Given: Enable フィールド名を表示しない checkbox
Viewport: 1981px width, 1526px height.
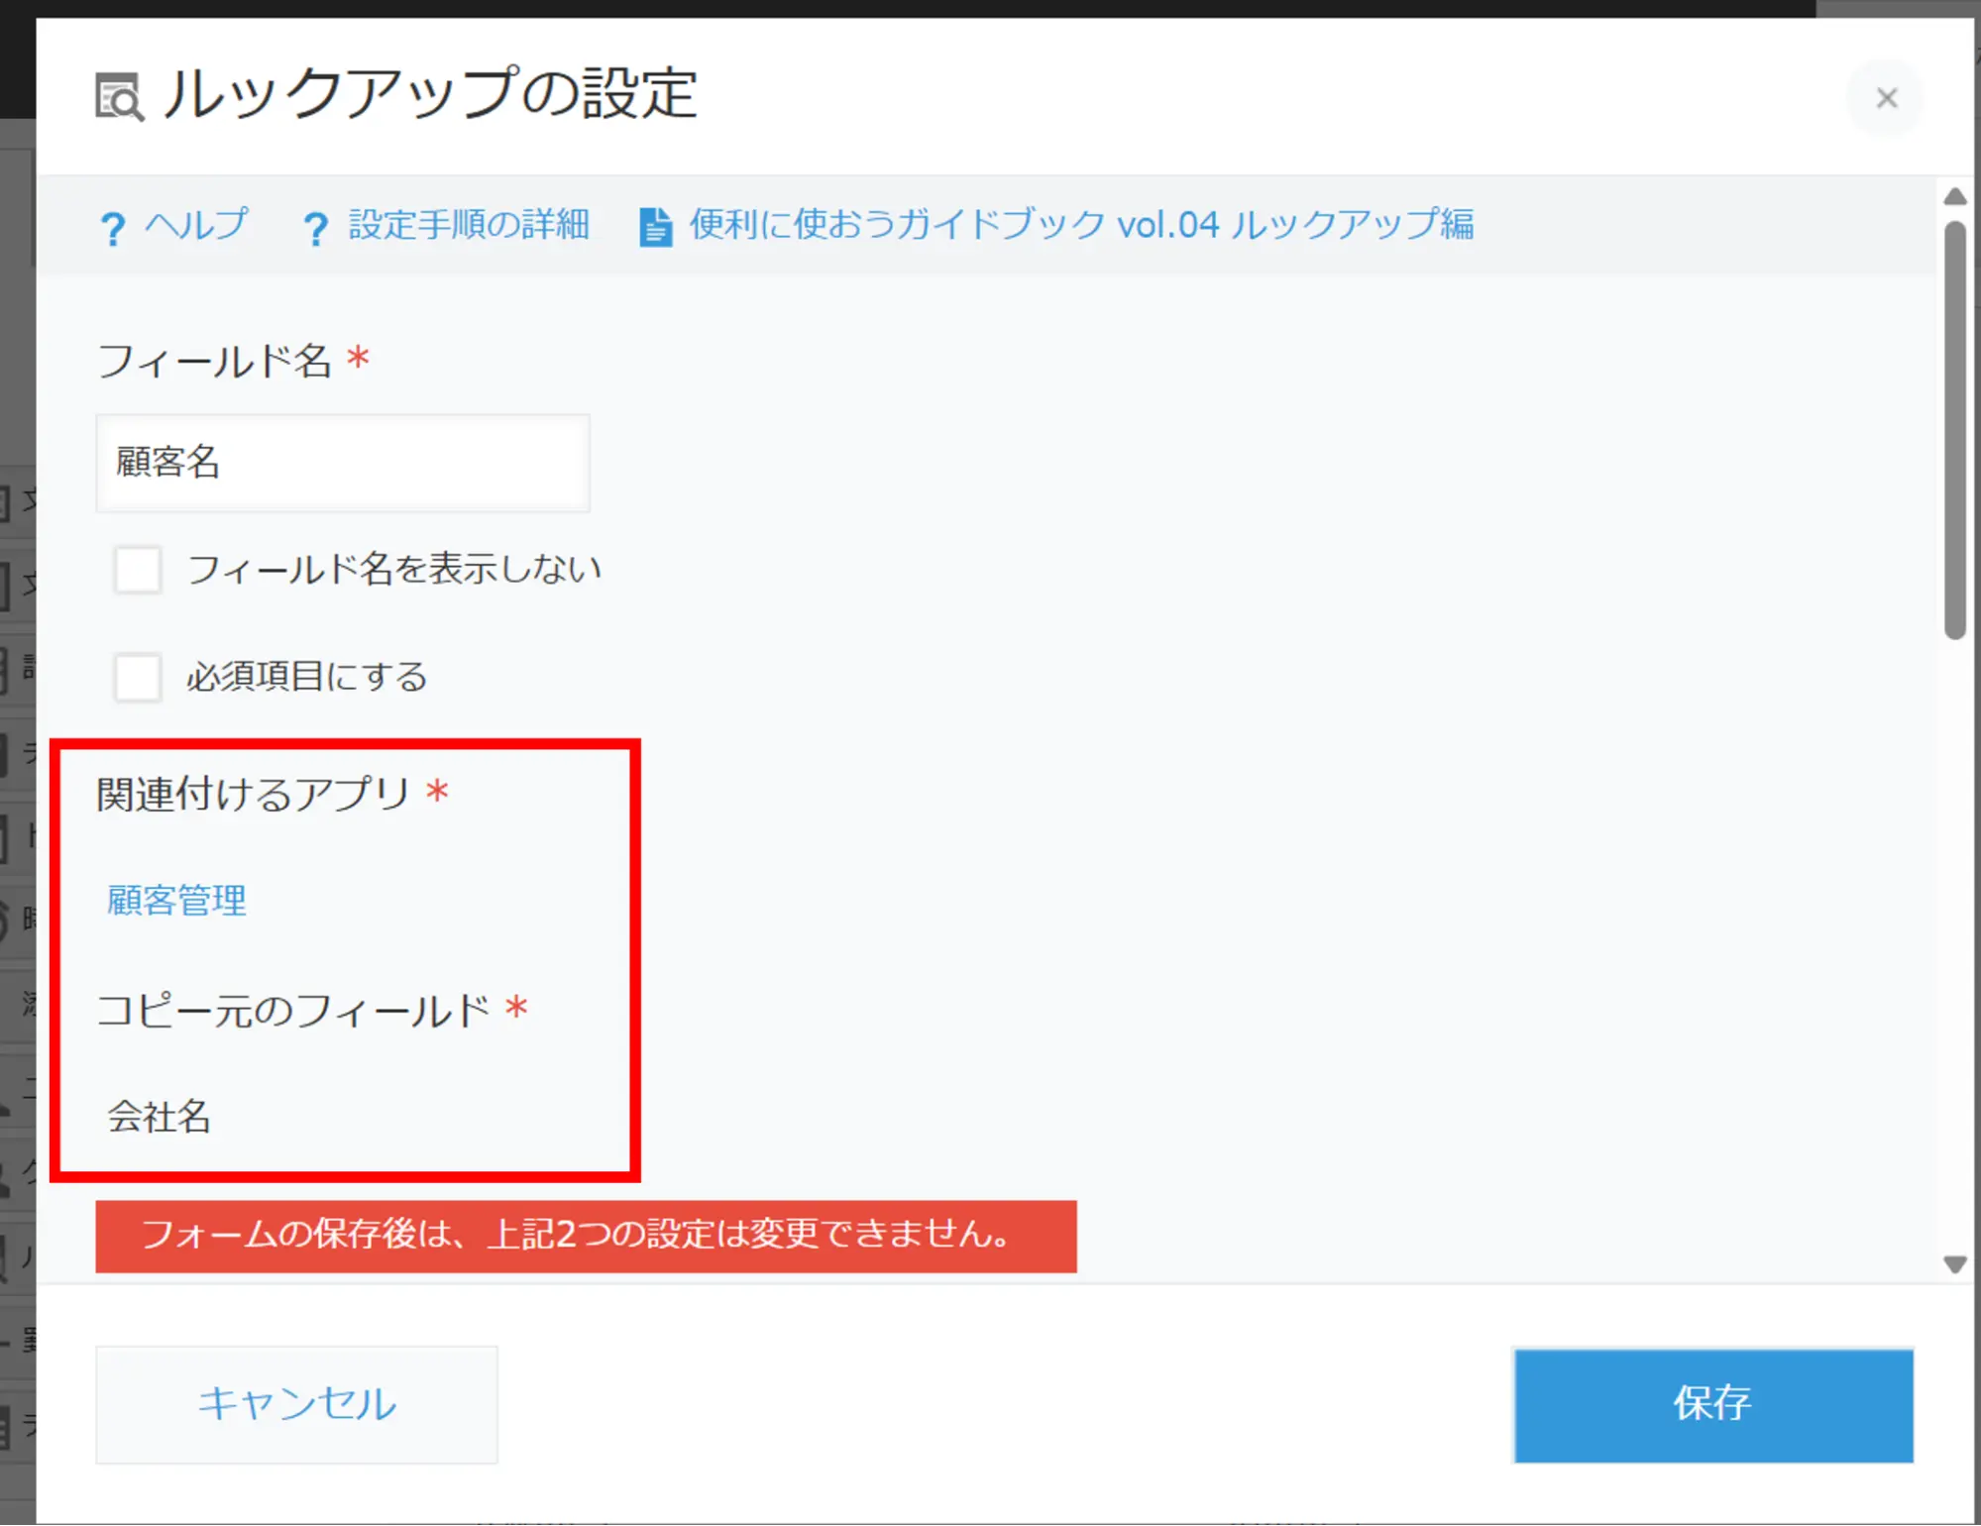Looking at the screenshot, I should click(138, 570).
